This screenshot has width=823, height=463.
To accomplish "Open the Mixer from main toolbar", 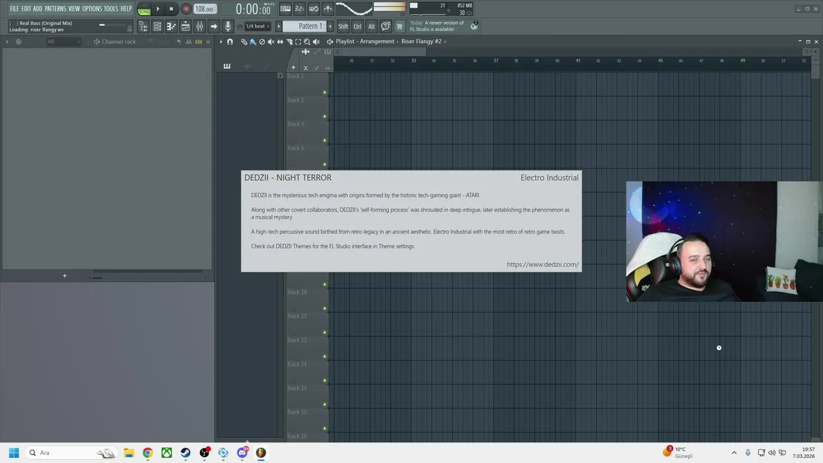I will [199, 26].
